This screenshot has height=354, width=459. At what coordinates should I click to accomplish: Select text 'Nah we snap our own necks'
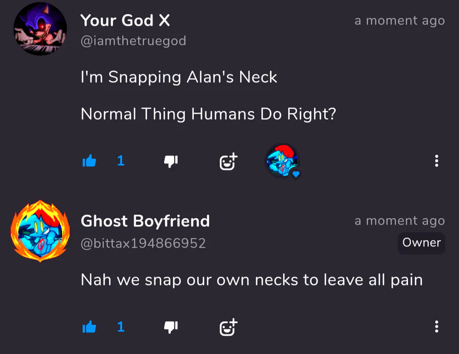[x=189, y=280]
